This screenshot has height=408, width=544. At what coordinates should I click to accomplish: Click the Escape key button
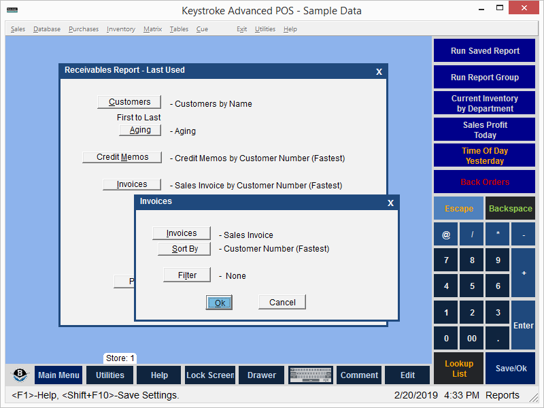[x=458, y=209]
